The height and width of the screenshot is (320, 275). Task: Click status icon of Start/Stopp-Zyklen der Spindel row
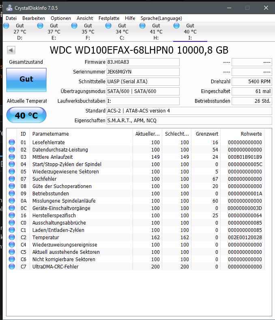pos(12,164)
